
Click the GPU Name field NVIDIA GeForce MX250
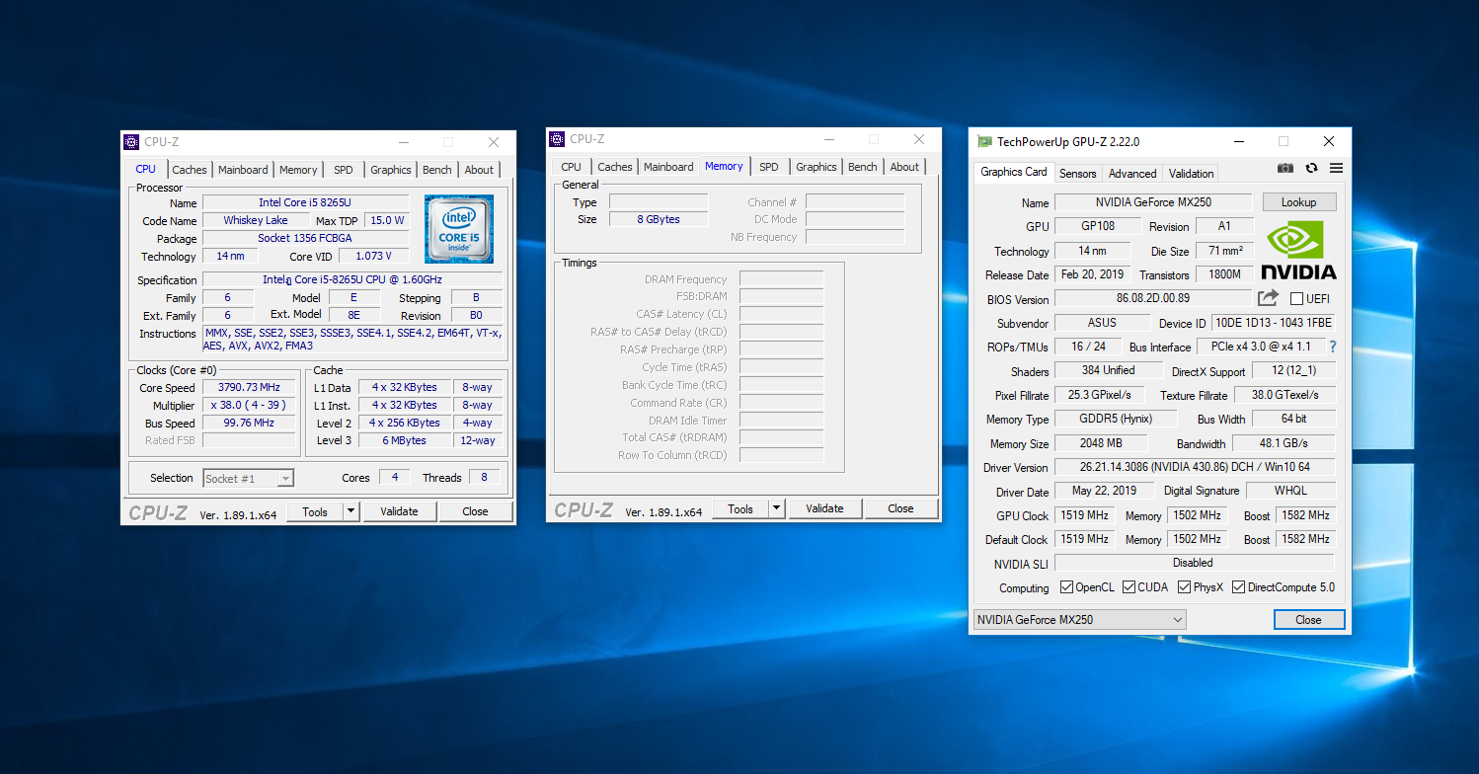coord(1154,202)
